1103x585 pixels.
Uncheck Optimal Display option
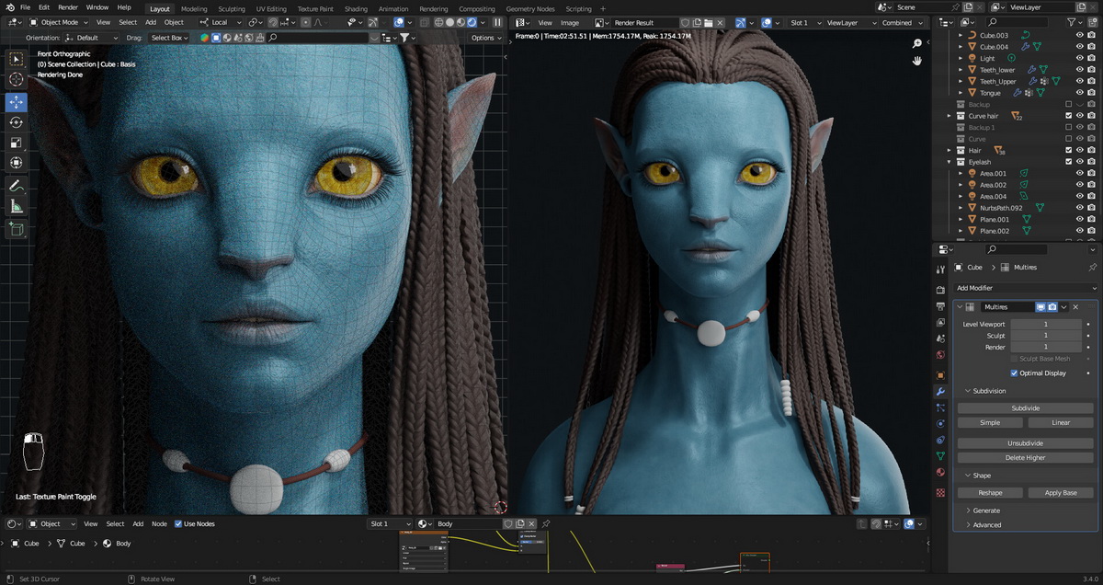click(x=1014, y=373)
